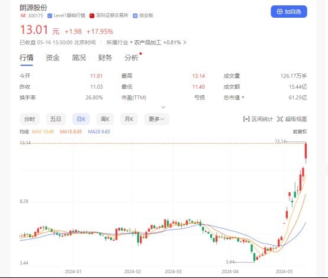Viewport: 328px width, 278px height.
Task: Click the latest red candlestick at 13.14
Action: pyautogui.click(x=306, y=151)
